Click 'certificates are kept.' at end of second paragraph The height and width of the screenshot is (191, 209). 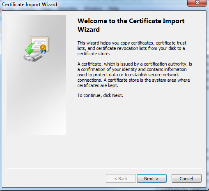[x=98, y=85]
